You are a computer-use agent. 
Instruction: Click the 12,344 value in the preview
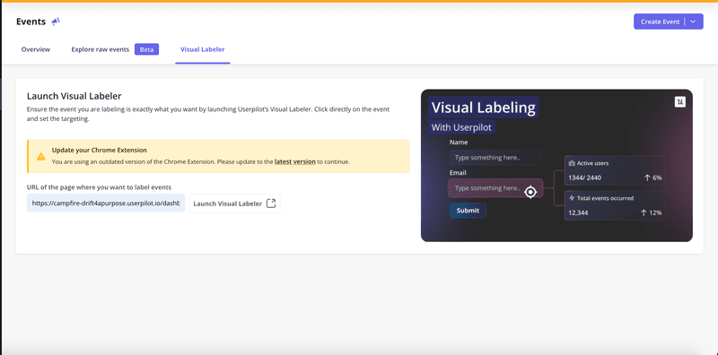tap(578, 212)
